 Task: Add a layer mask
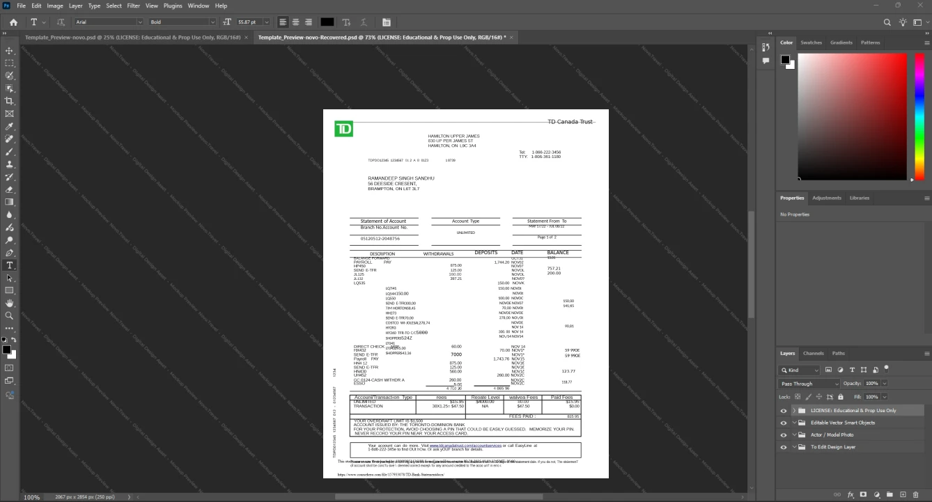coord(864,494)
